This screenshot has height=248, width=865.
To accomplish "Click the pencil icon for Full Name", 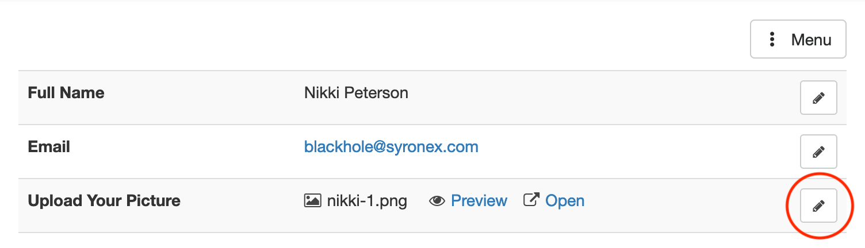I will coord(818,98).
